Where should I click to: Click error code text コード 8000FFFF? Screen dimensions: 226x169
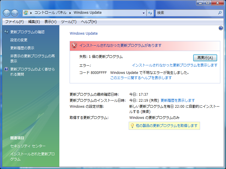[x=93, y=73]
